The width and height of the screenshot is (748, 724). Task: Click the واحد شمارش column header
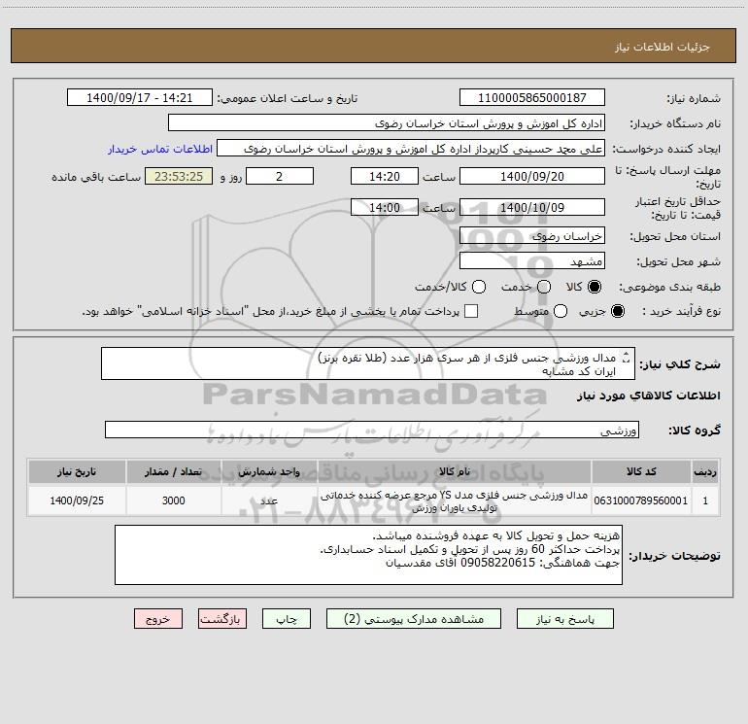click(x=269, y=471)
